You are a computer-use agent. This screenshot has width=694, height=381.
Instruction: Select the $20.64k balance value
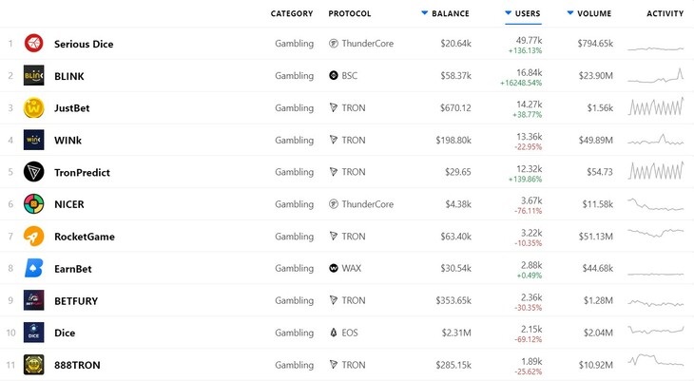[455, 44]
